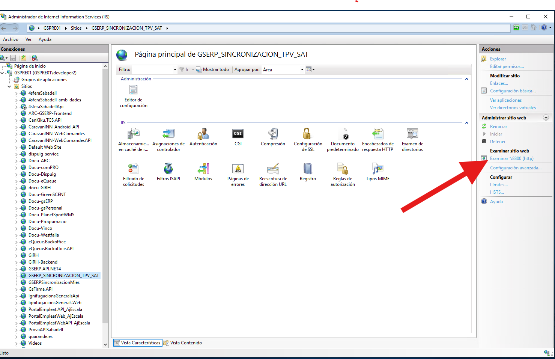Open the CGI feature icon
Image resolution: width=555 pixels, height=359 pixels.
click(238, 134)
